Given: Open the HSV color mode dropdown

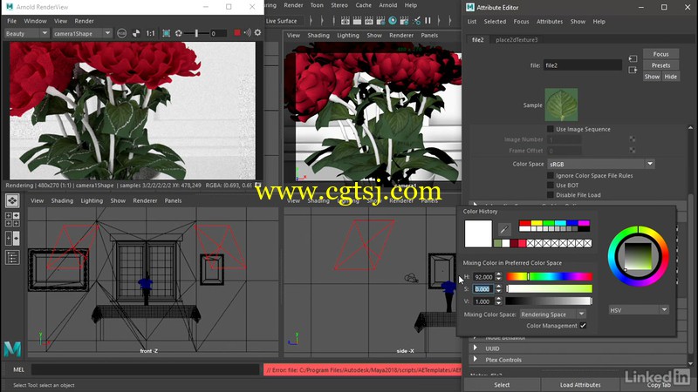Looking at the screenshot, I should (x=639, y=310).
